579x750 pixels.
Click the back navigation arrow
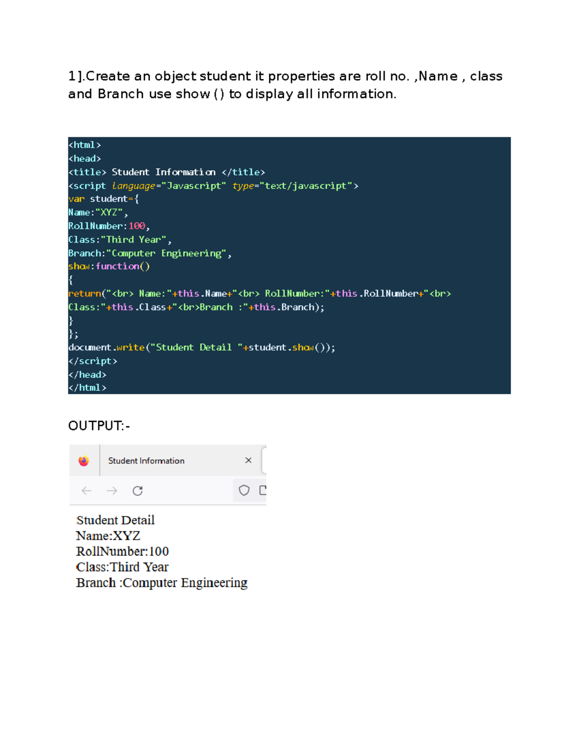[x=86, y=491]
